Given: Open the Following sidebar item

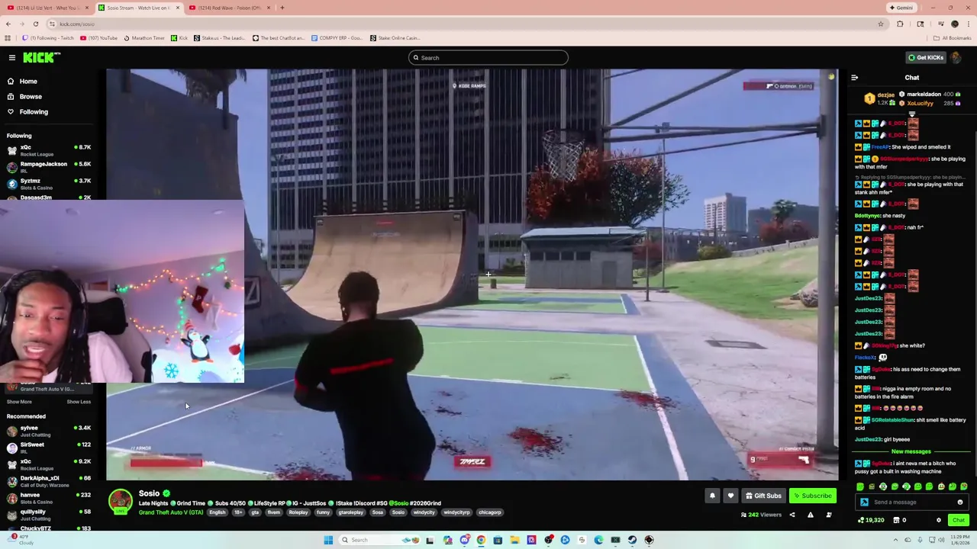Looking at the screenshot, I should [x=34, y=111].
